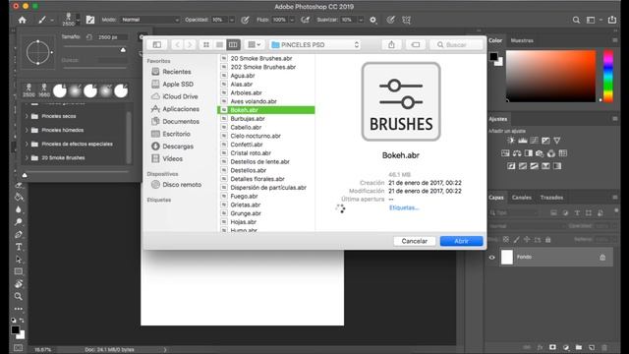The height and width of the screenshot is (354, 629).
Task: Click the Search magnifier in Photoshop header
Action: pyautogui.click(x=576, y=20)
